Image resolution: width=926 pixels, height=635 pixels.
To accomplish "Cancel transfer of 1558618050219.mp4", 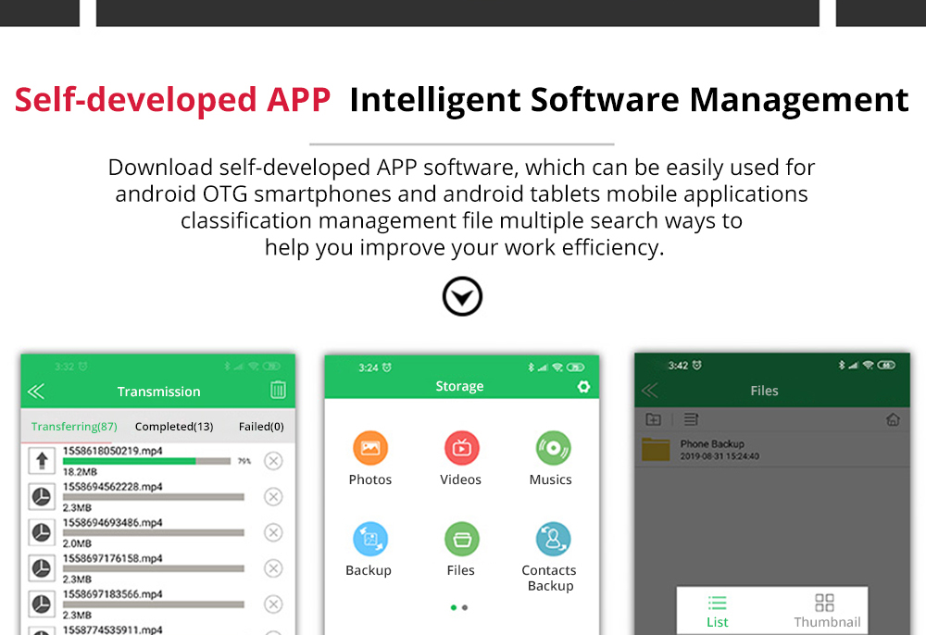I will coord(273,461).
